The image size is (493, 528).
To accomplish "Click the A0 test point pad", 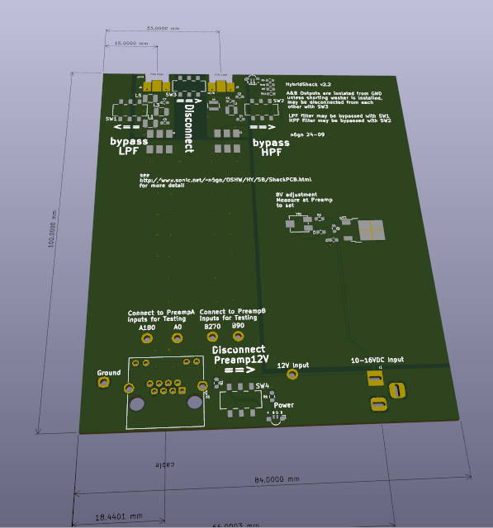I will pyautogui.click(x=178, y=337).
